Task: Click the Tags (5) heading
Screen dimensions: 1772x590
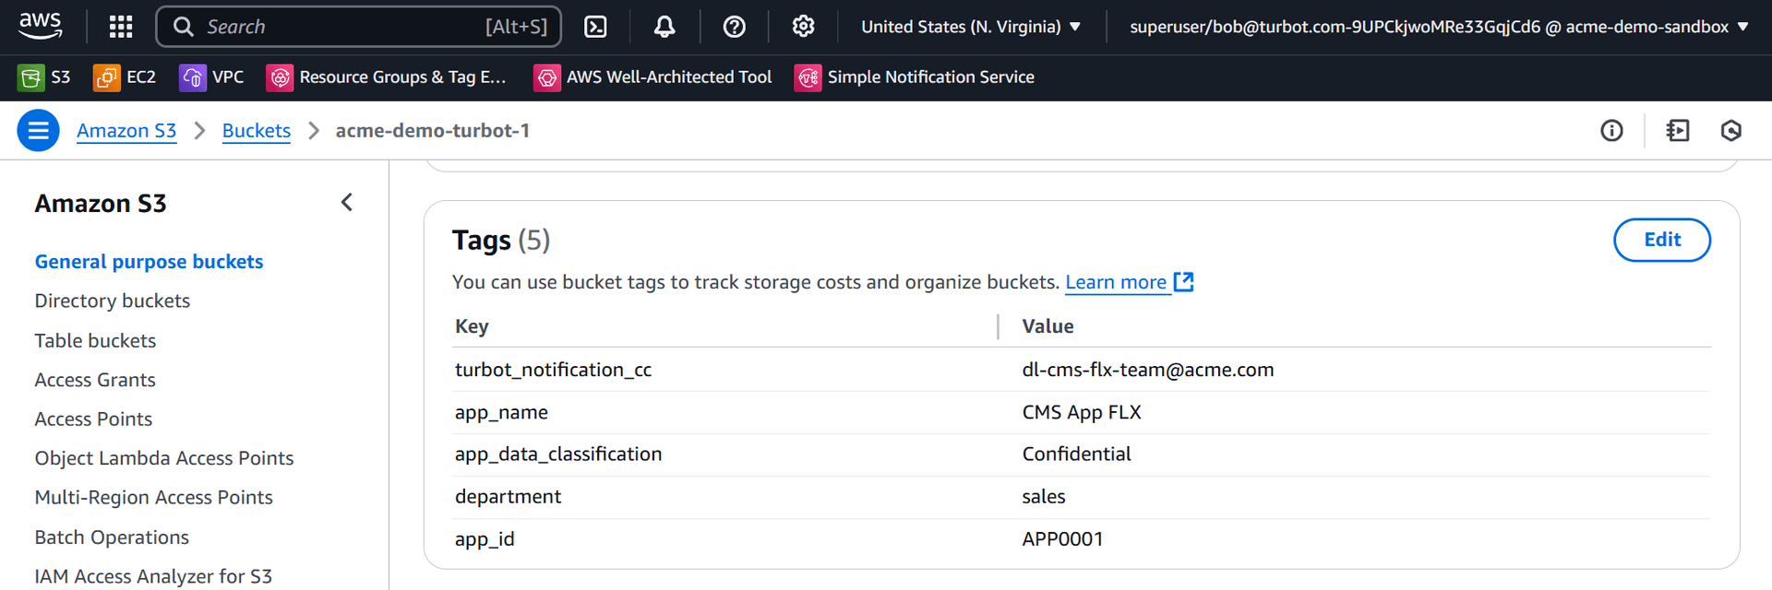Action: point(501,241)
